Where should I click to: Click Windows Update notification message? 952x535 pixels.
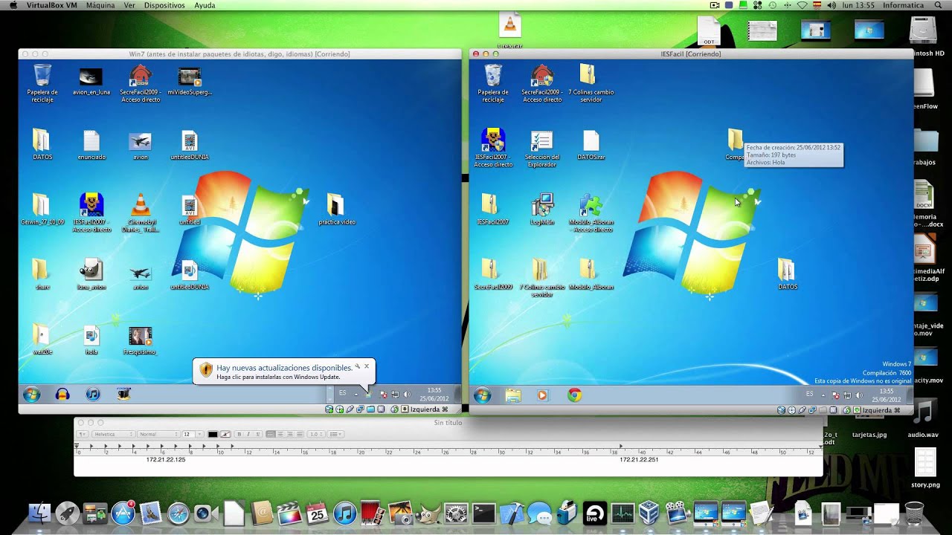pos(284,372)
